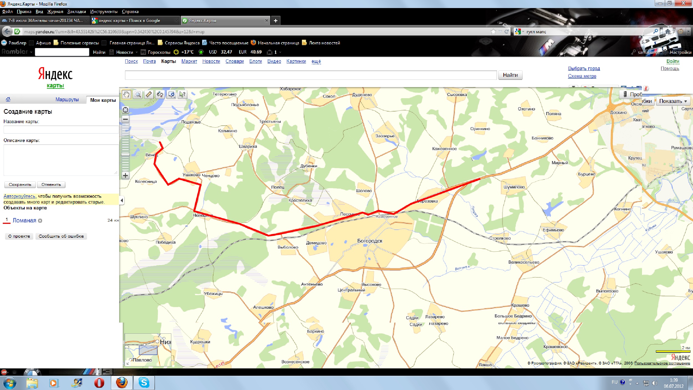This screenshot has width=693, height=390.
Task: Click the add placemark tool
Action: click(171, 95)
